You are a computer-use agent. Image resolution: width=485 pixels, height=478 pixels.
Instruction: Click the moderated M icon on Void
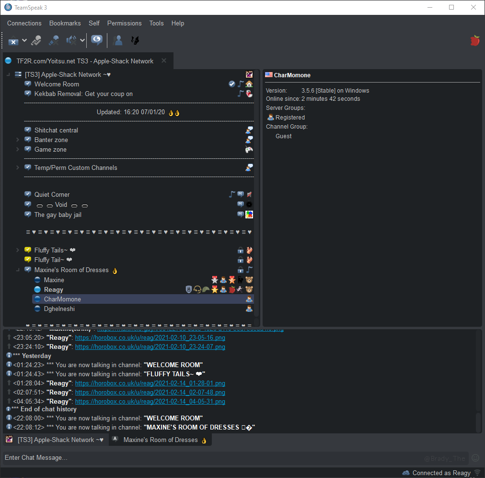[x=240, y=204]
